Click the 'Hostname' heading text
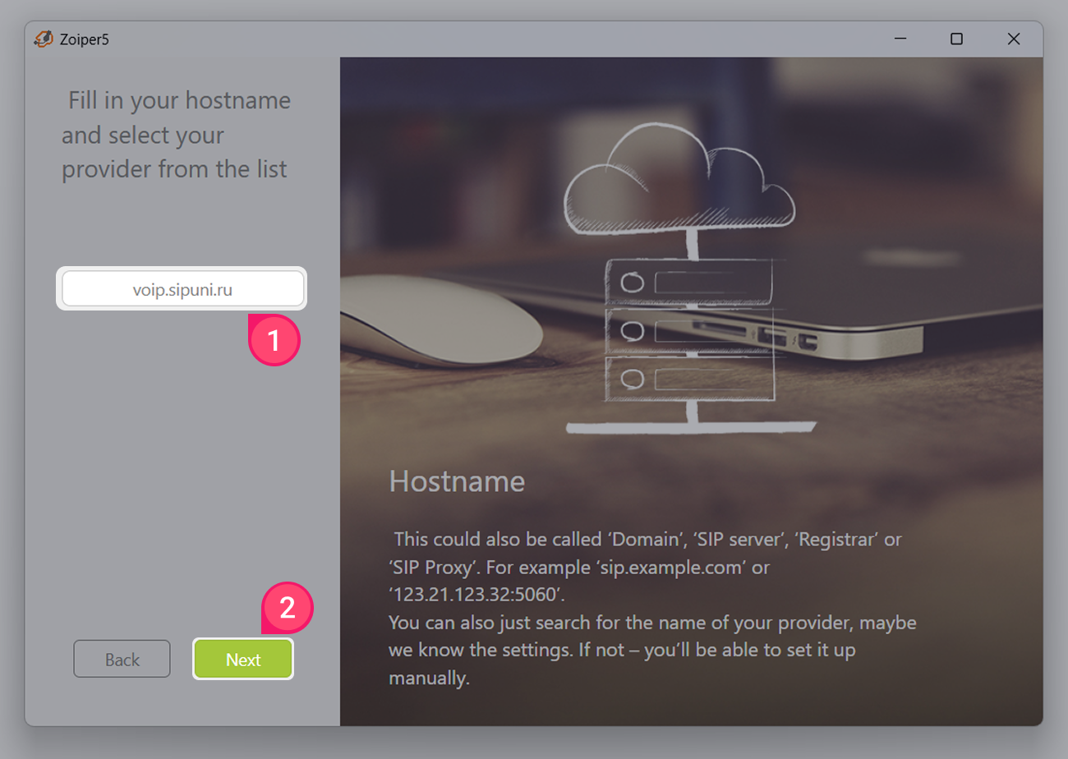The width and height of the screenshot is (1068, 759). click(457, 481)
